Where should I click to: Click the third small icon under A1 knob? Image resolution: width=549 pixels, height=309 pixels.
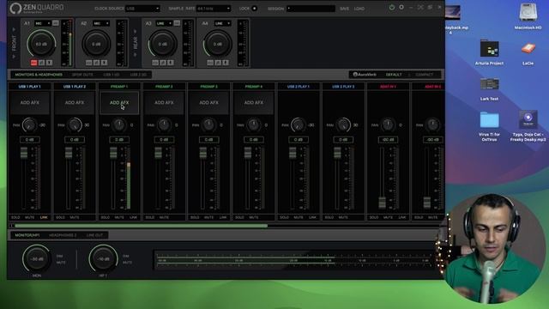pos(50,63)
